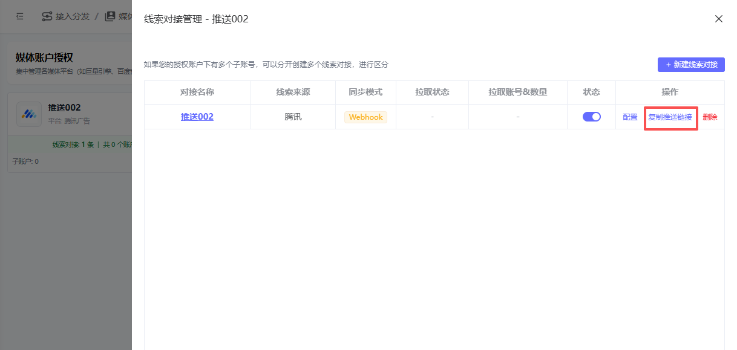
Task: Click the 腾讯 source cell
Action: (293, 117)
